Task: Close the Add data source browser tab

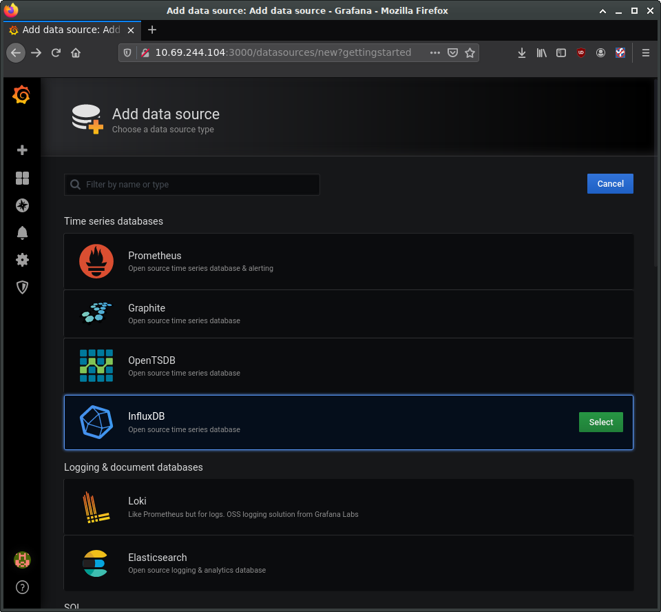Action: coord(131,30)
